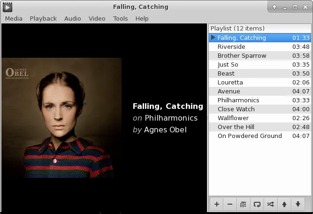
Task: Expand the Video menu
Action: [97, 18]
